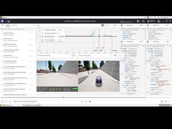Click the left camera image view
This screenshot has width=172, height=129.
pos(57,76)
